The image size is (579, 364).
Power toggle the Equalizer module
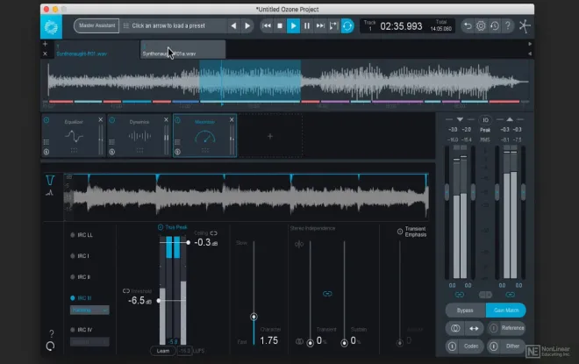(46, 120)
